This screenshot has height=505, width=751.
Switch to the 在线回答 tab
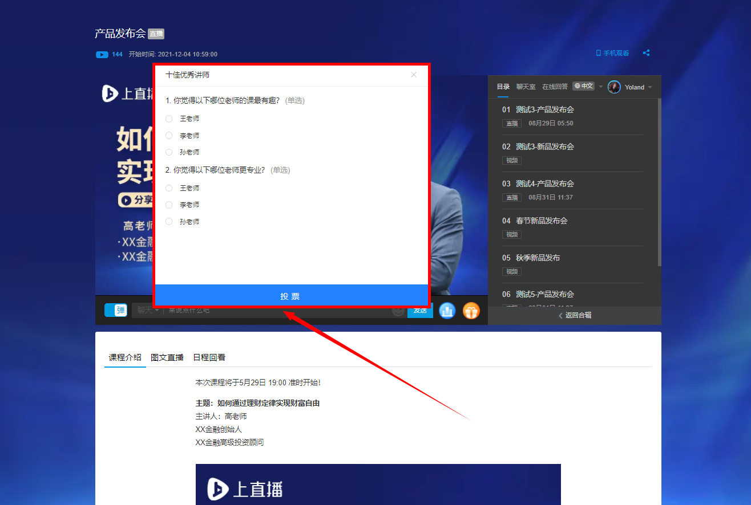click(555, 87)
